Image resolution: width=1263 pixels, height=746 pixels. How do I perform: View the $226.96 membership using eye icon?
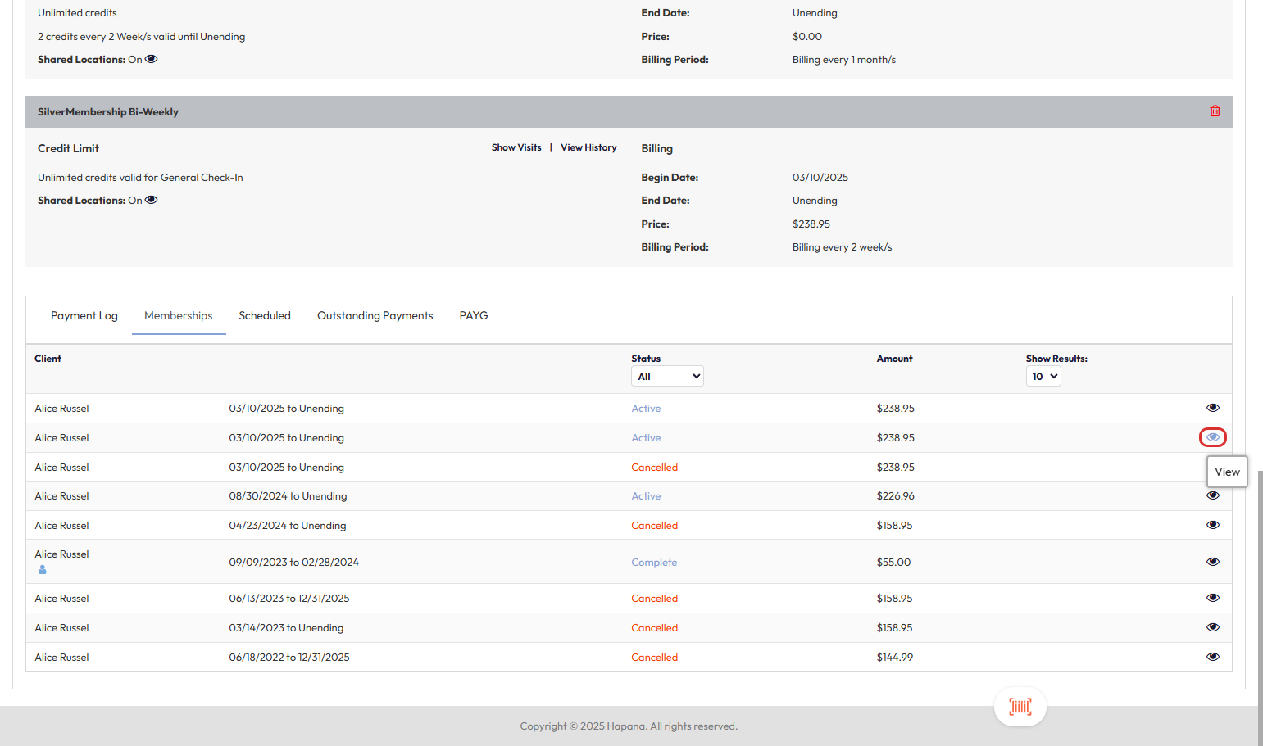tap(1212, 495)
